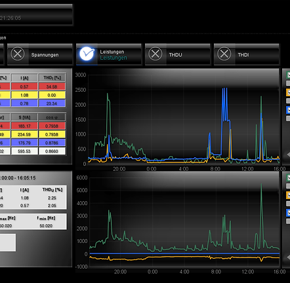This screenshot has height=283, width=290.
Task: Click the yellow cell showing 0.00
Action: (52, 95)
